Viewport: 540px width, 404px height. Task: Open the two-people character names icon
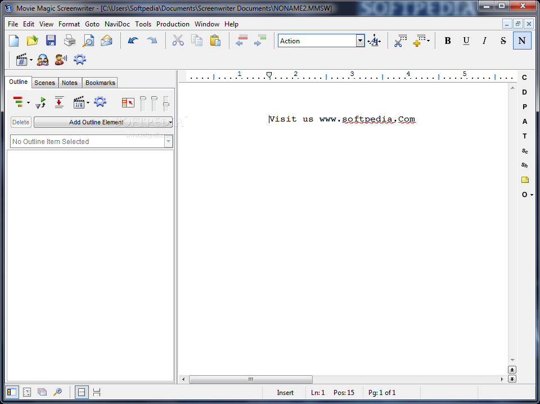pos(43,60)
